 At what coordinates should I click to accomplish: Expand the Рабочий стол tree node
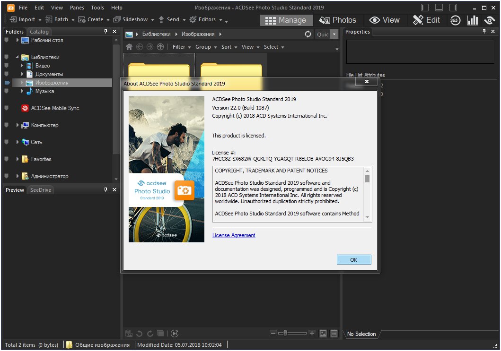[x=18, y=40]
